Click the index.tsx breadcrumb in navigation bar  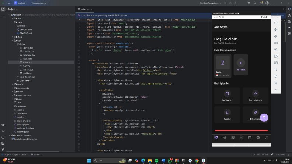[37, 154]
